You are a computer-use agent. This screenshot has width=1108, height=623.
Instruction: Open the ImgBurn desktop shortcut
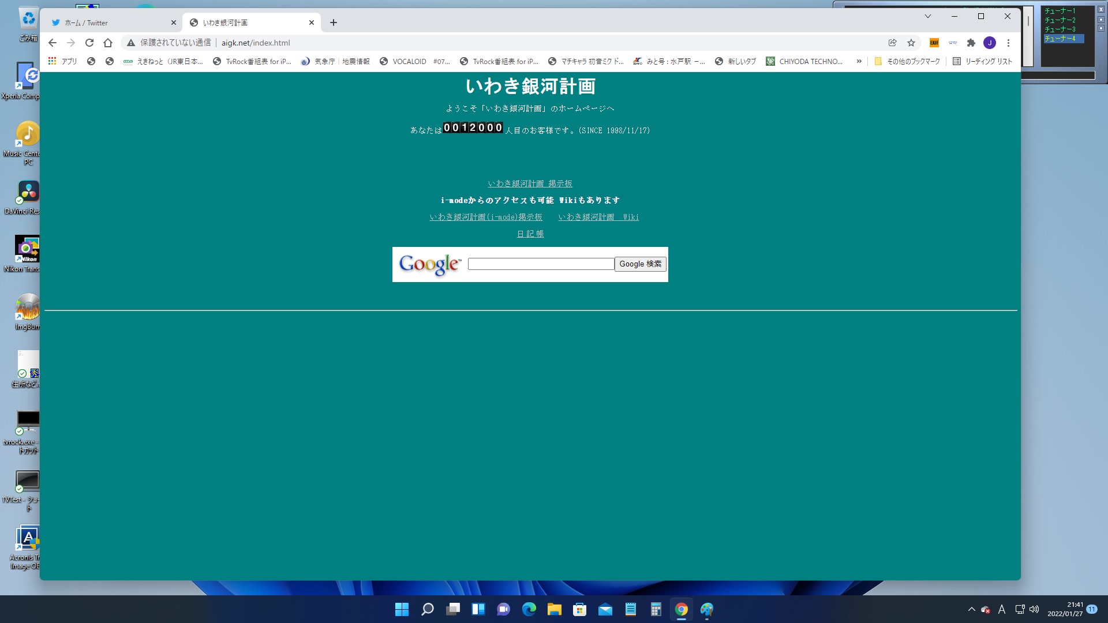[x=27, y=311]
